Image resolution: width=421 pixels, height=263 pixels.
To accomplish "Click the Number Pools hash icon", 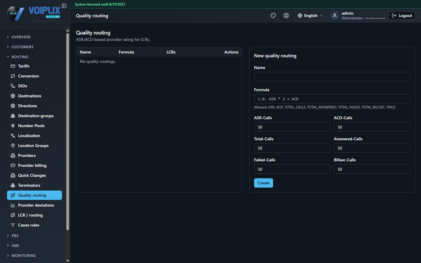I will click(13, 126).
